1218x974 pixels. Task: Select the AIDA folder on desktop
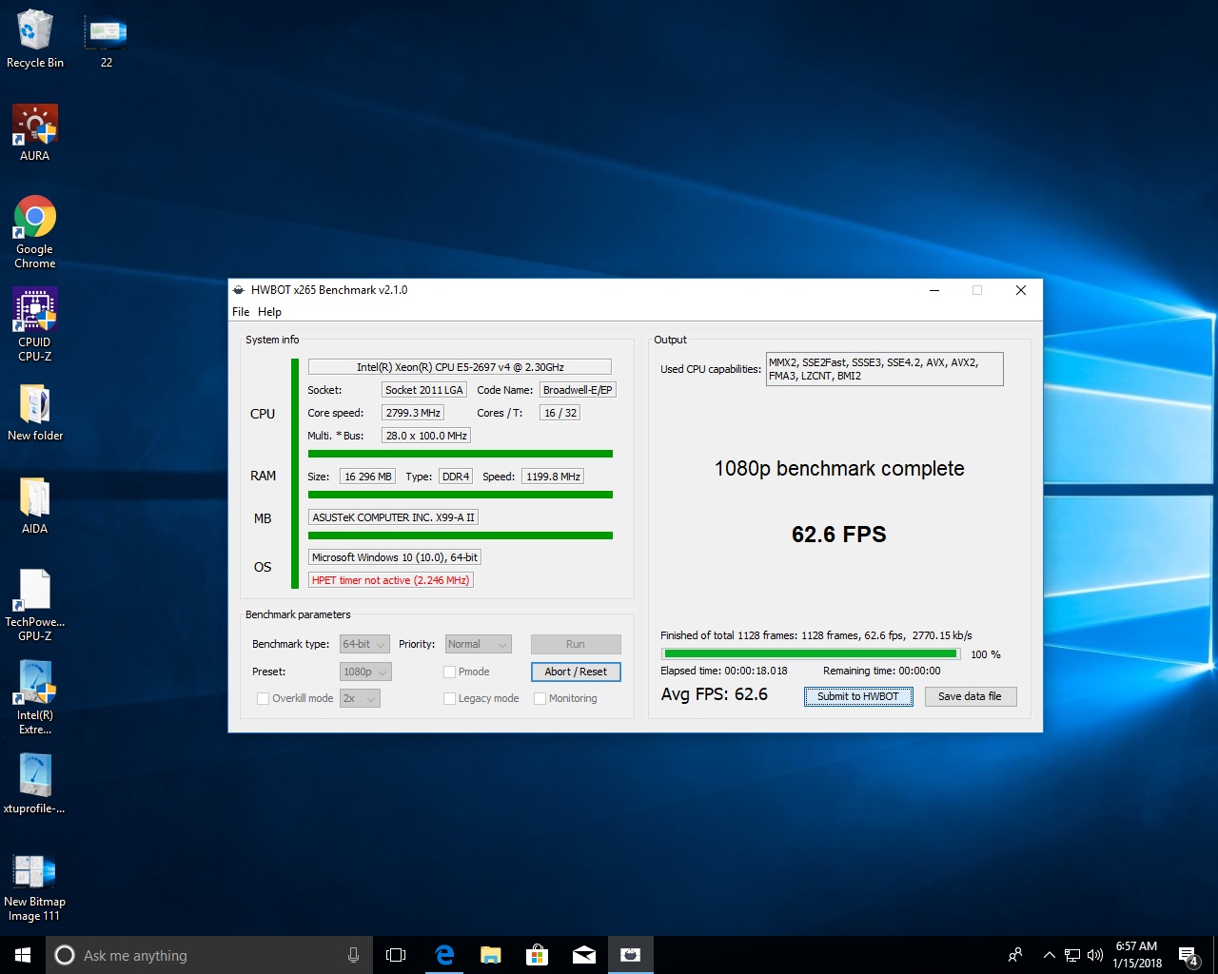pos(35,506)
